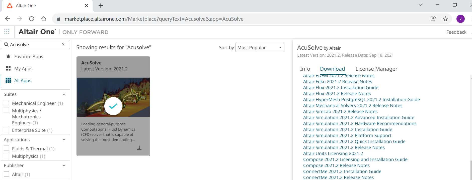472x180 pixels.
Task: Enable the Fluids & Thermal filter
Action: 7,148
